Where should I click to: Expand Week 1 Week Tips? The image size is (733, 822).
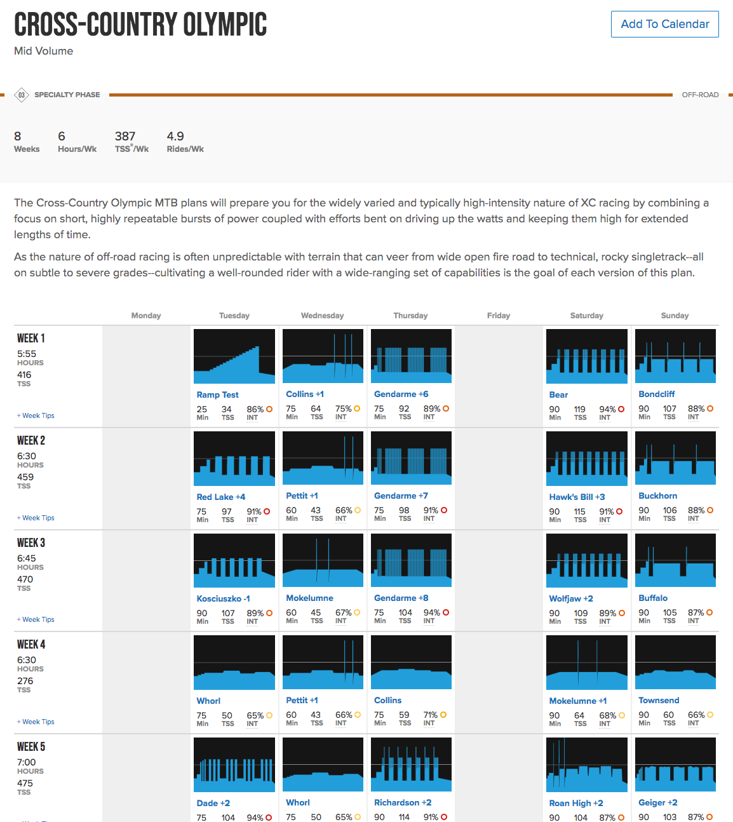36,415
